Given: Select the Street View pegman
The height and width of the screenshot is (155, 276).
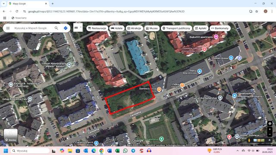Looking at the screenshot, I should [x=249, y=140].
